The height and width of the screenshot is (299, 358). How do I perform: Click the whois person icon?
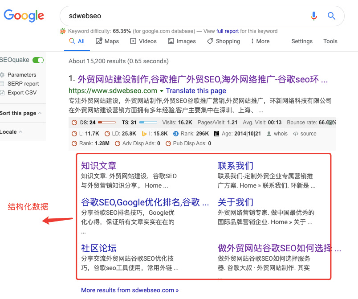pos(269,134)
